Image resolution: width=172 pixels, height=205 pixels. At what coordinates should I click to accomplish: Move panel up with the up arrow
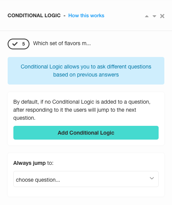(x=147, y=16)
